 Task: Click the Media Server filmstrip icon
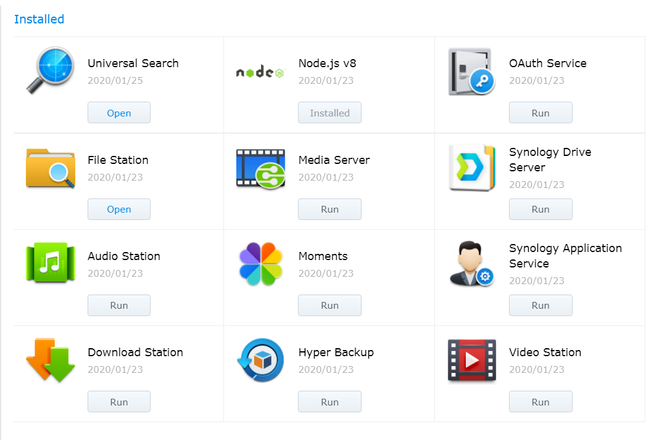tap(260, 167)
